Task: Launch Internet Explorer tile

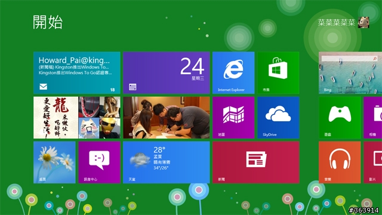Action: [x=233, y=73]
